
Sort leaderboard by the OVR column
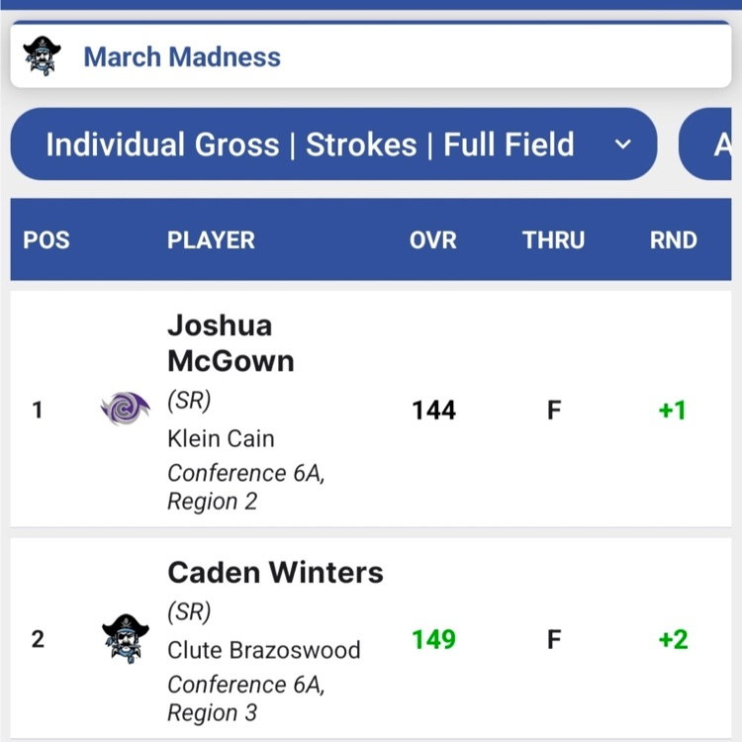pyautogui.click(x=433, y=240)
